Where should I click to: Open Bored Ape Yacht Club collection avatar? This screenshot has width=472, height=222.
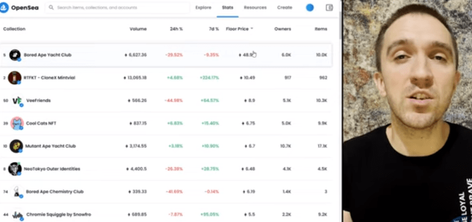[x=14, y=55]
